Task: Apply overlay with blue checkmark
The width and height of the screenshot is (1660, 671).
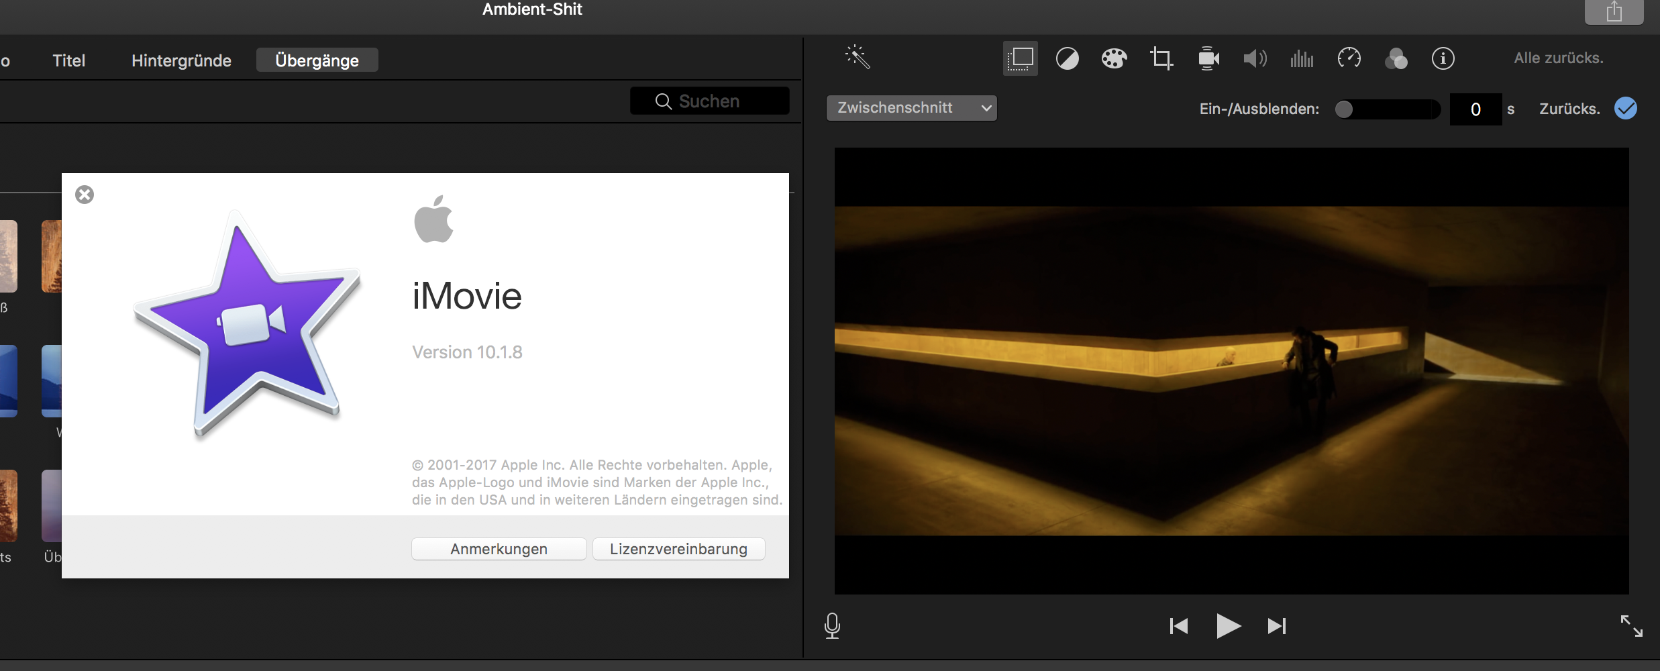Action: point(1626,108)
